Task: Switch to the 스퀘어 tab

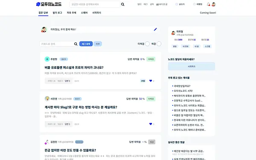Action: coord(84,13)
